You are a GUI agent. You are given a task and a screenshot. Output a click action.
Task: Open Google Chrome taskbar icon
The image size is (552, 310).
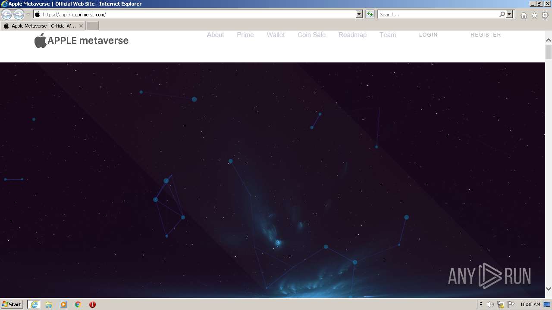78,304
